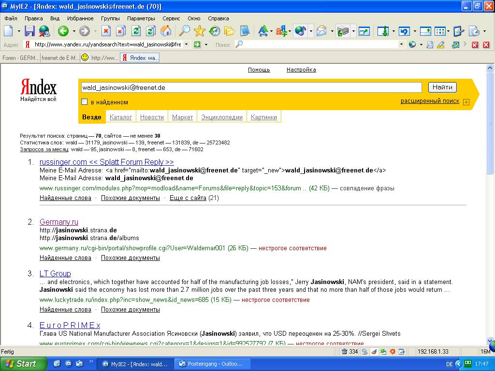Click the Yandex search query input field
This screenshot has width=495, height=371.
(251, 87)
